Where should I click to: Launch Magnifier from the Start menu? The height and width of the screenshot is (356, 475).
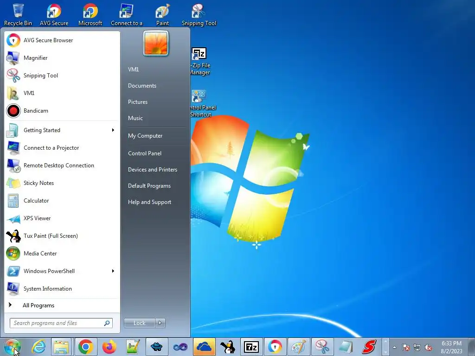pos(62,58)
